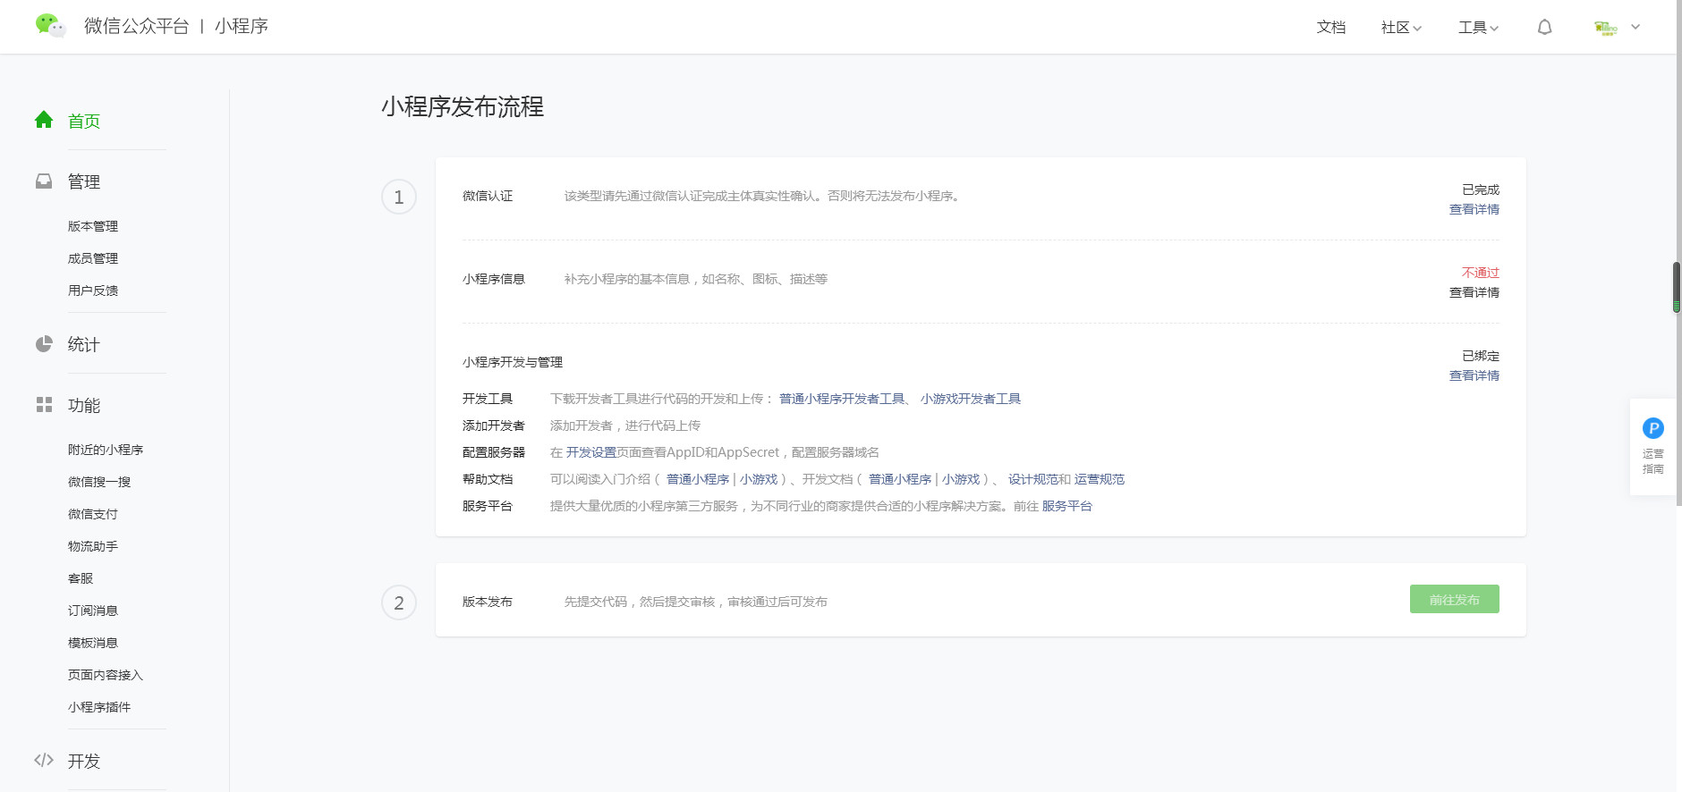The height and width of the screenshot is (792, 1682).
Task: Open 文档 in top navigation
Action: [1331, 28]
